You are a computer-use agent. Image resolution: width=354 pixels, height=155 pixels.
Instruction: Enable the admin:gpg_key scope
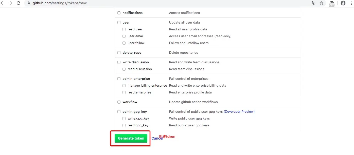119,112
